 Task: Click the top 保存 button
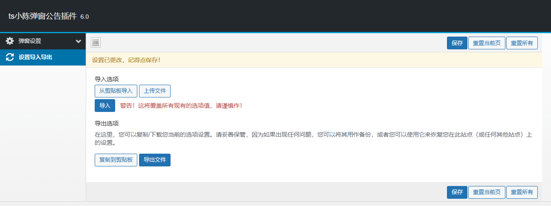tap(457, 43)
